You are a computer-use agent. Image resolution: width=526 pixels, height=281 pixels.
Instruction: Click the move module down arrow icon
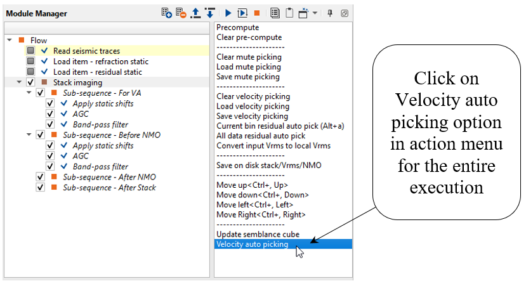210,13
